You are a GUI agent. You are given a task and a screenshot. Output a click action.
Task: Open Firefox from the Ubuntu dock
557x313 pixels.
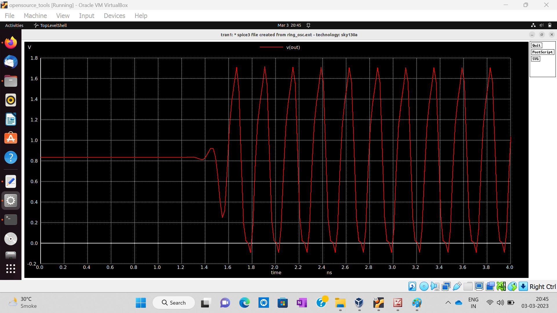click(x=11, y=43)
